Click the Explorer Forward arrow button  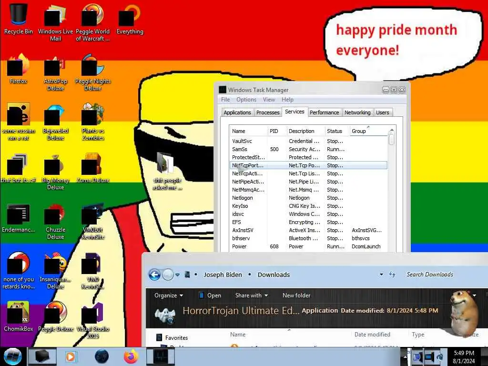tap(168, 275)
